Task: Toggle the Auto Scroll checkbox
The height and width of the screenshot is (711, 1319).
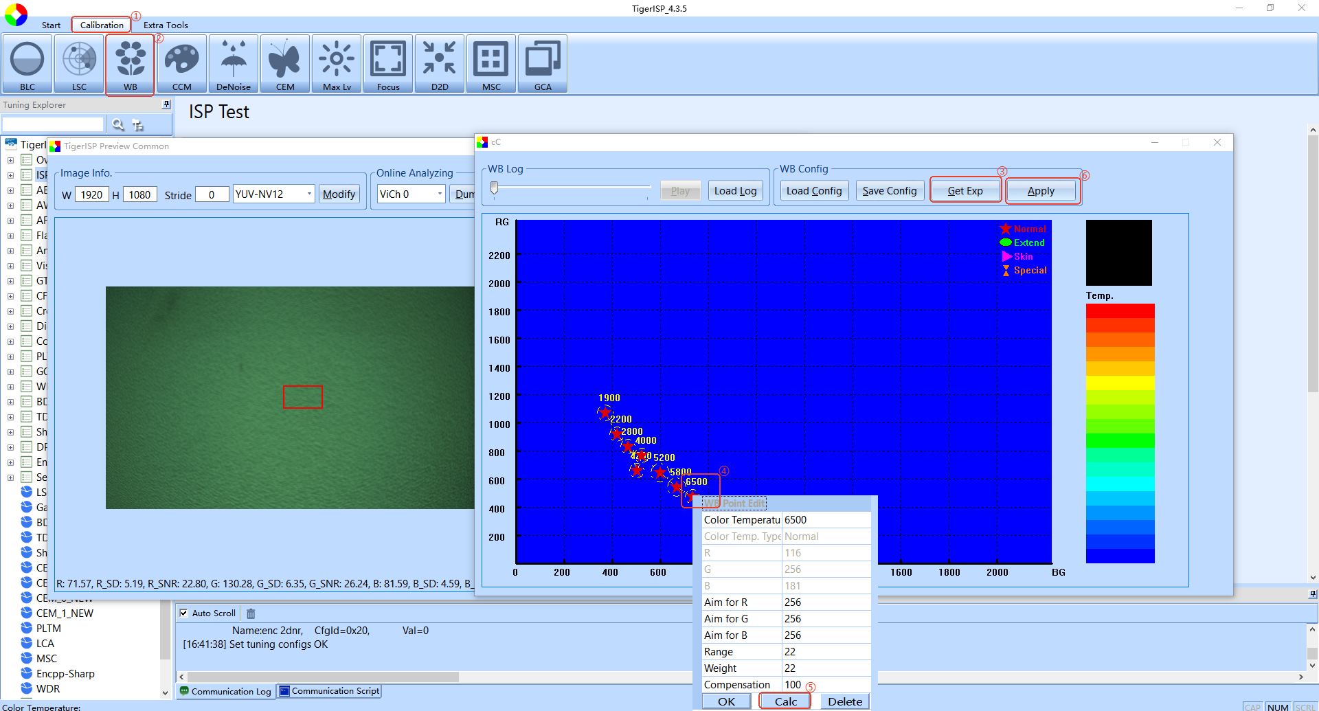Action: (x=183, y=613)
